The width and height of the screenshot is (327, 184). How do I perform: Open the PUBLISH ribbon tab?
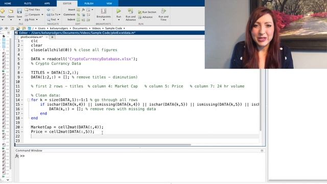pyautogui.click(x=89, y=4)
